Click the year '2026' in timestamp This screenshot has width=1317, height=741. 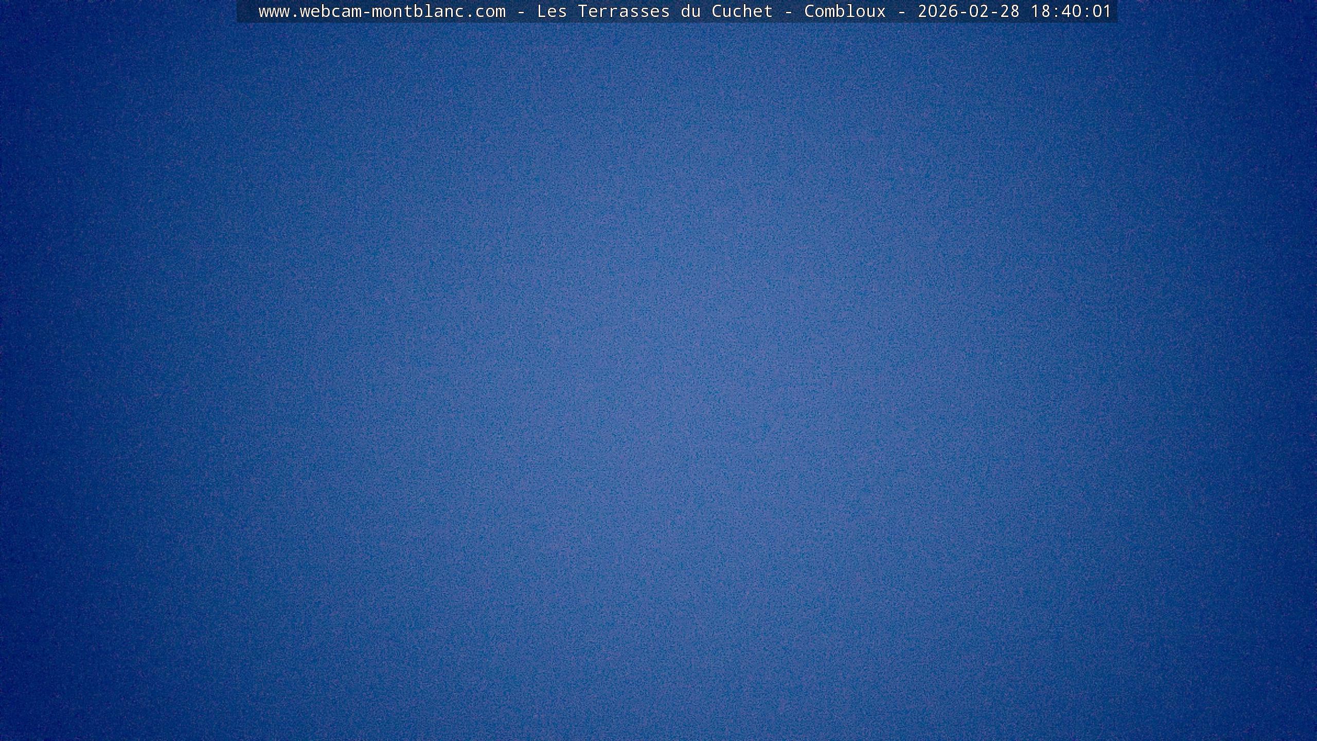tap(937, 11)
